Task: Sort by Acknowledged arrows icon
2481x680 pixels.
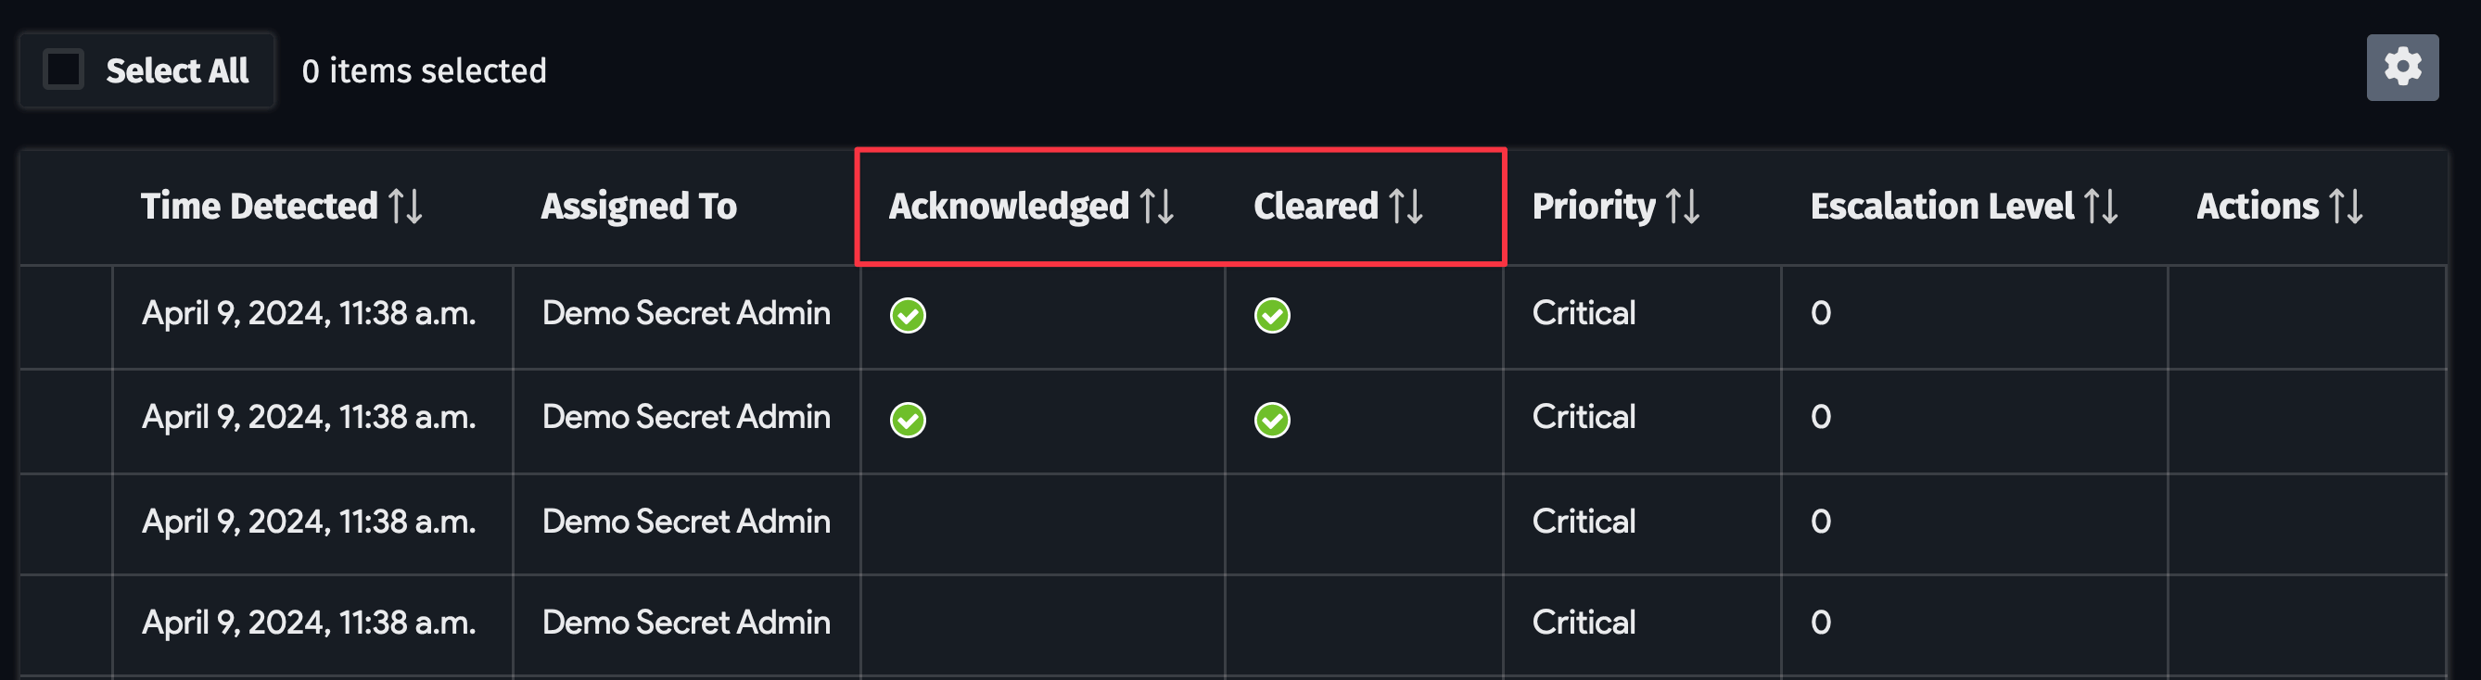Action: (x=1156, y=206)
